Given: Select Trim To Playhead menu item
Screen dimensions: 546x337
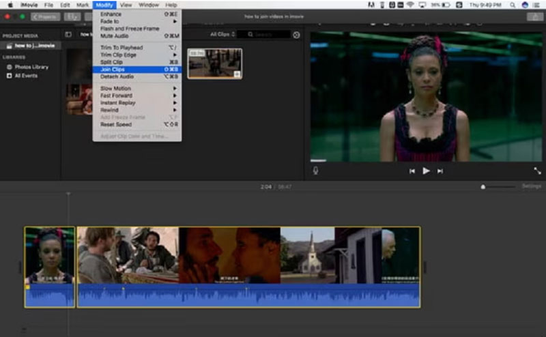Looking at the screenshot, I should [x=137, y=47].
